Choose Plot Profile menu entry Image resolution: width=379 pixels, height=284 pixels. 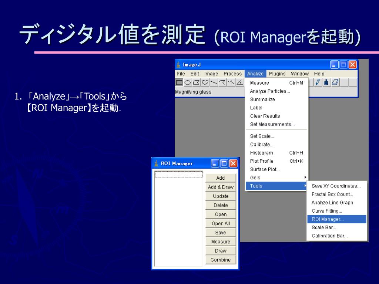(277, 161)
